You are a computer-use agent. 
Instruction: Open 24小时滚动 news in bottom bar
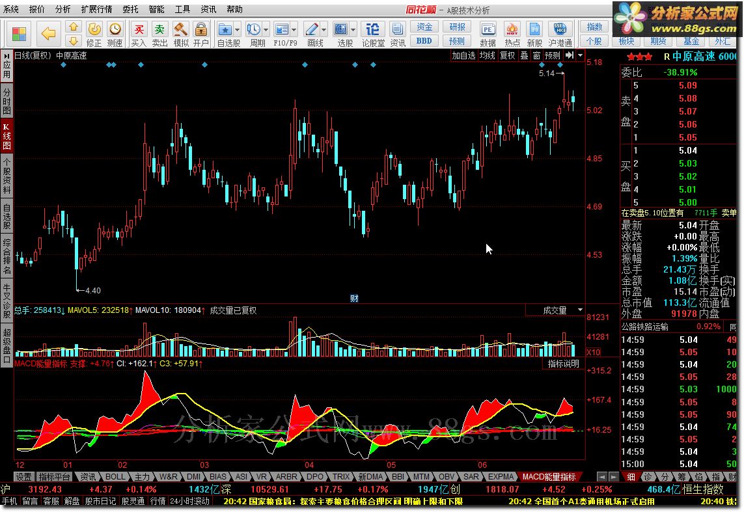click(x=190, y=501)
